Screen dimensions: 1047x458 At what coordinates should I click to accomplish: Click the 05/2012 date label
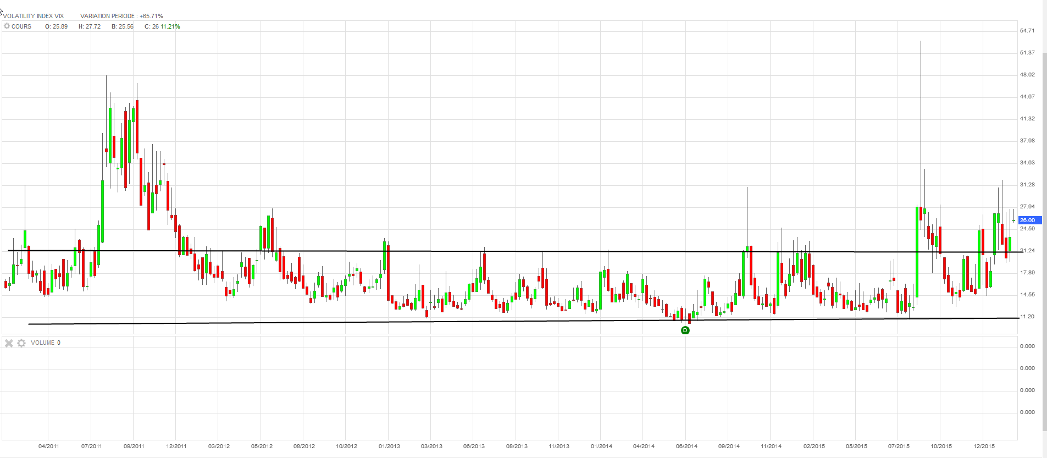coord(262,446)
